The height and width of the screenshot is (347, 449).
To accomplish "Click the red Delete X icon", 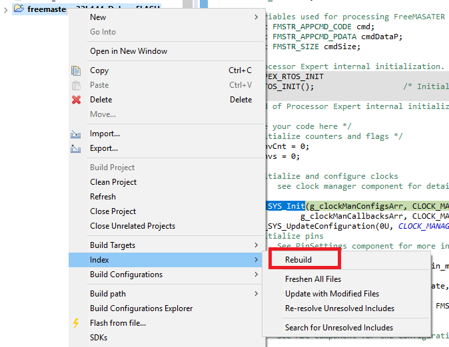I will pyautogui.click(x=76, y=100).
